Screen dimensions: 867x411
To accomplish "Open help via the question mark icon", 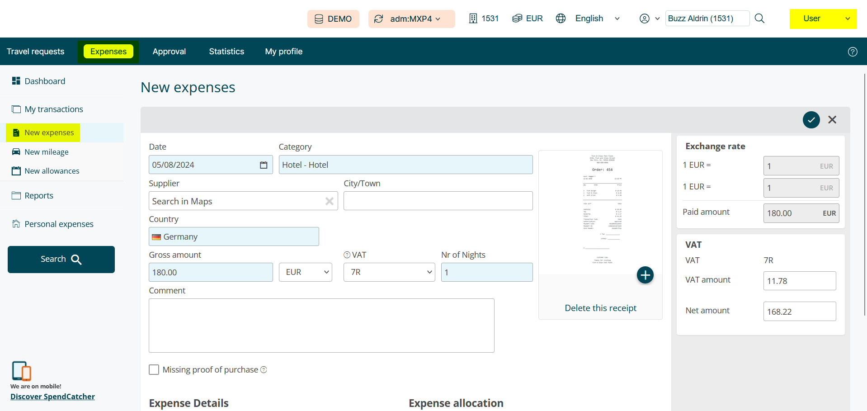I will tap(852, 52).
